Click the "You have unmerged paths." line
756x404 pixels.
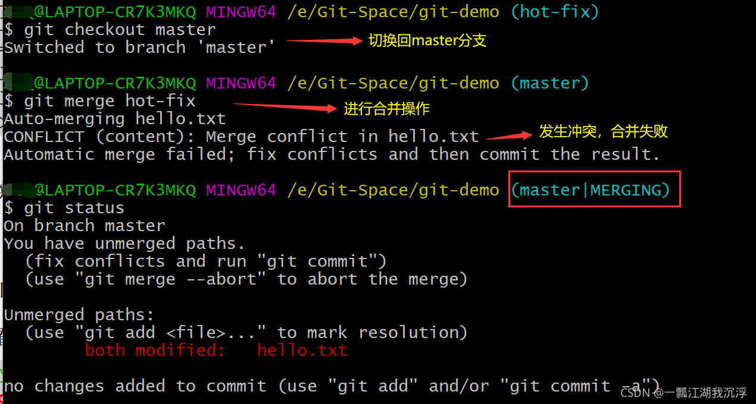[124, 244]
